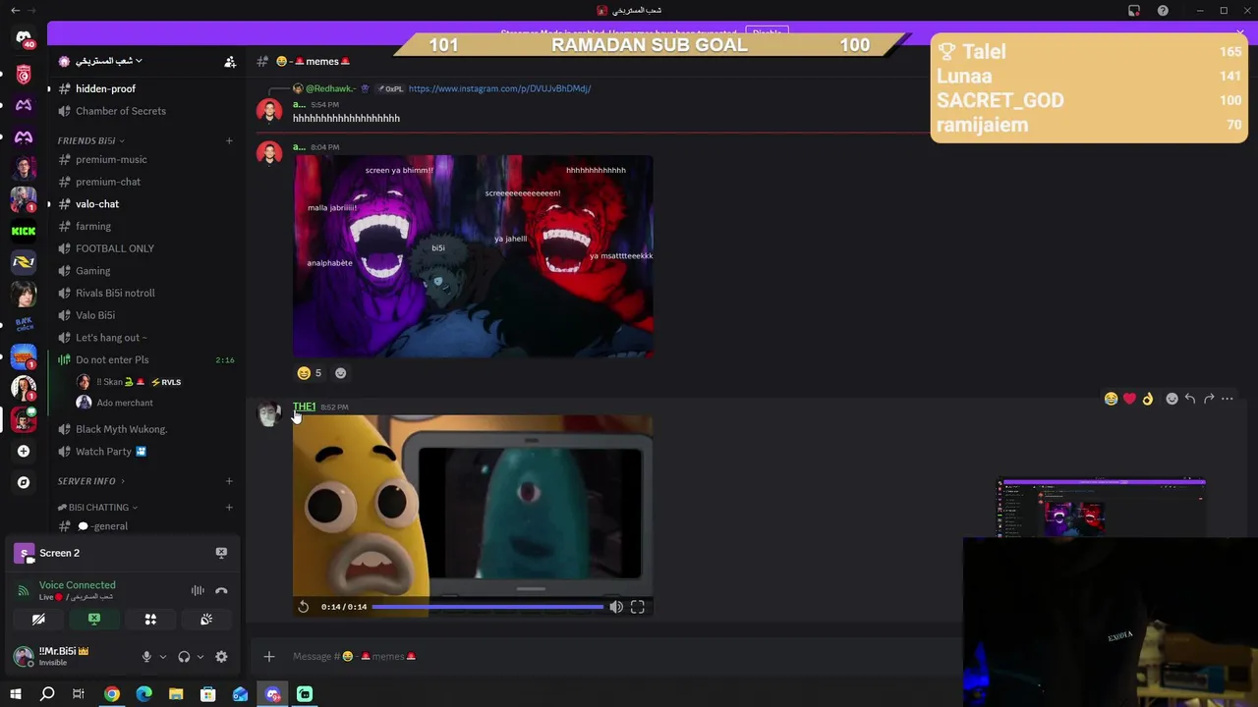Collapse the FRIENDS Bi5i category
The width and height of the screenshot is (1258, 707).
pyautogui.click(x=89, y=140)
